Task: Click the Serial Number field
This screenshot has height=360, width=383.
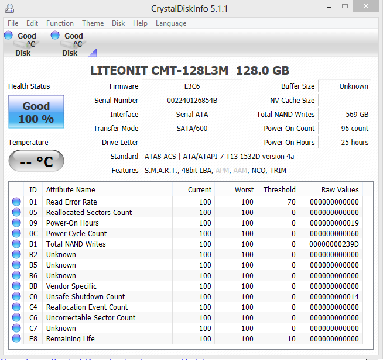Action: (x=191, y=101)
